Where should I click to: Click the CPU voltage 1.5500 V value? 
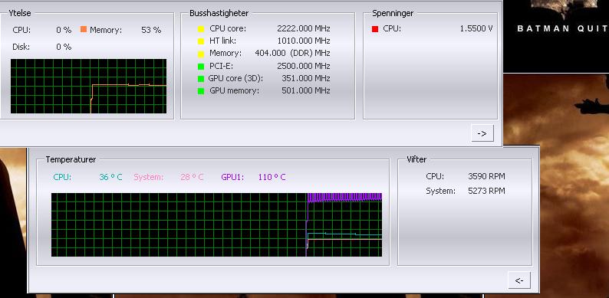coord(476,28)
